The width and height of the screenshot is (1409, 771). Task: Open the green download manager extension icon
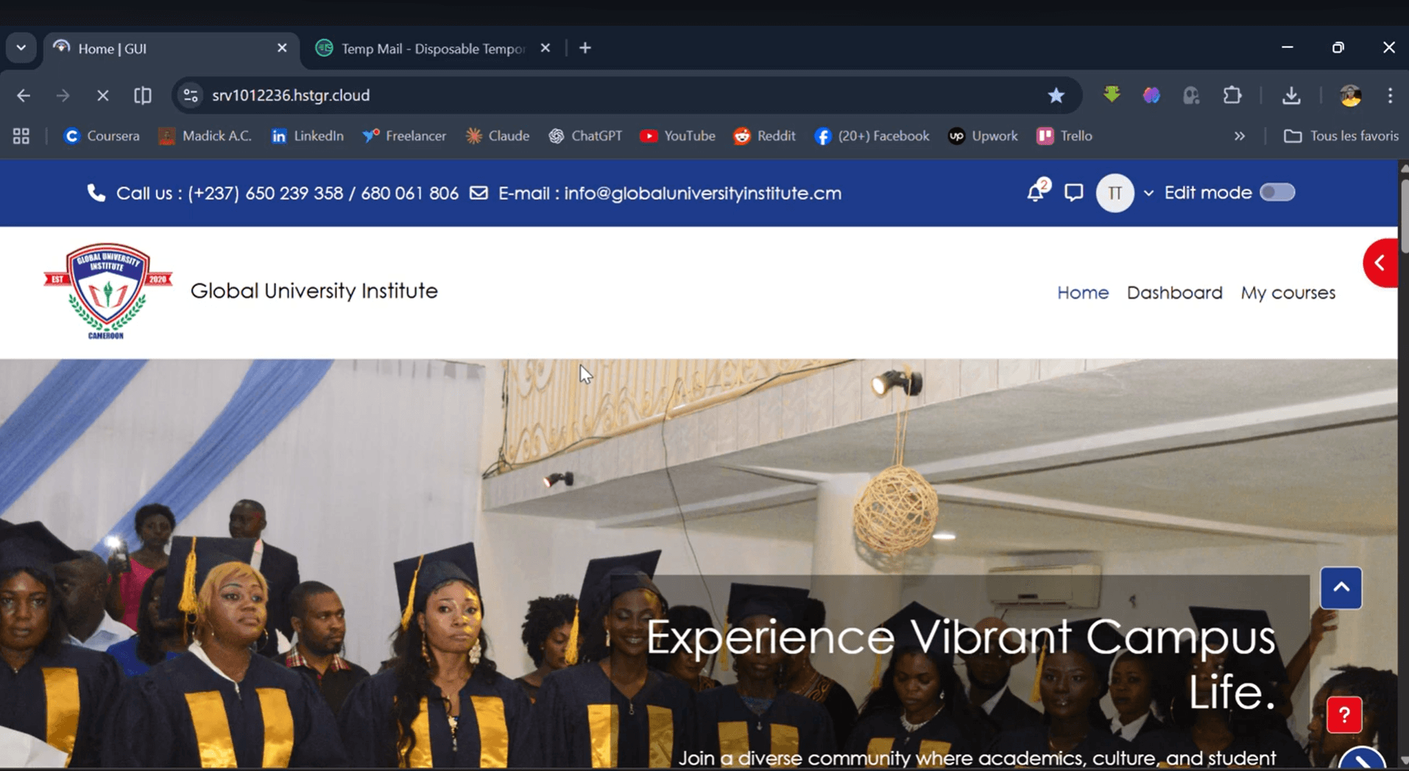[1112, 95]
